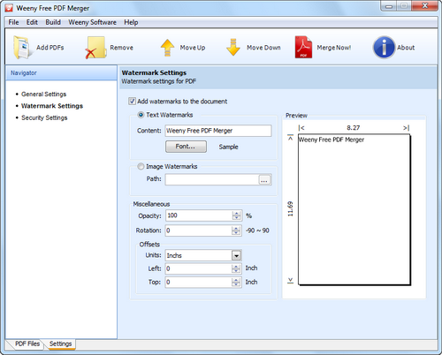Click the watermark Content text field

tap(218, 131)
